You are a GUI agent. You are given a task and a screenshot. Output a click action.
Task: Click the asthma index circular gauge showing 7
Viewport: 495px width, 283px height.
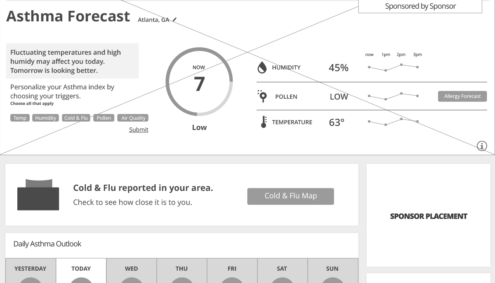click(199, 82)
